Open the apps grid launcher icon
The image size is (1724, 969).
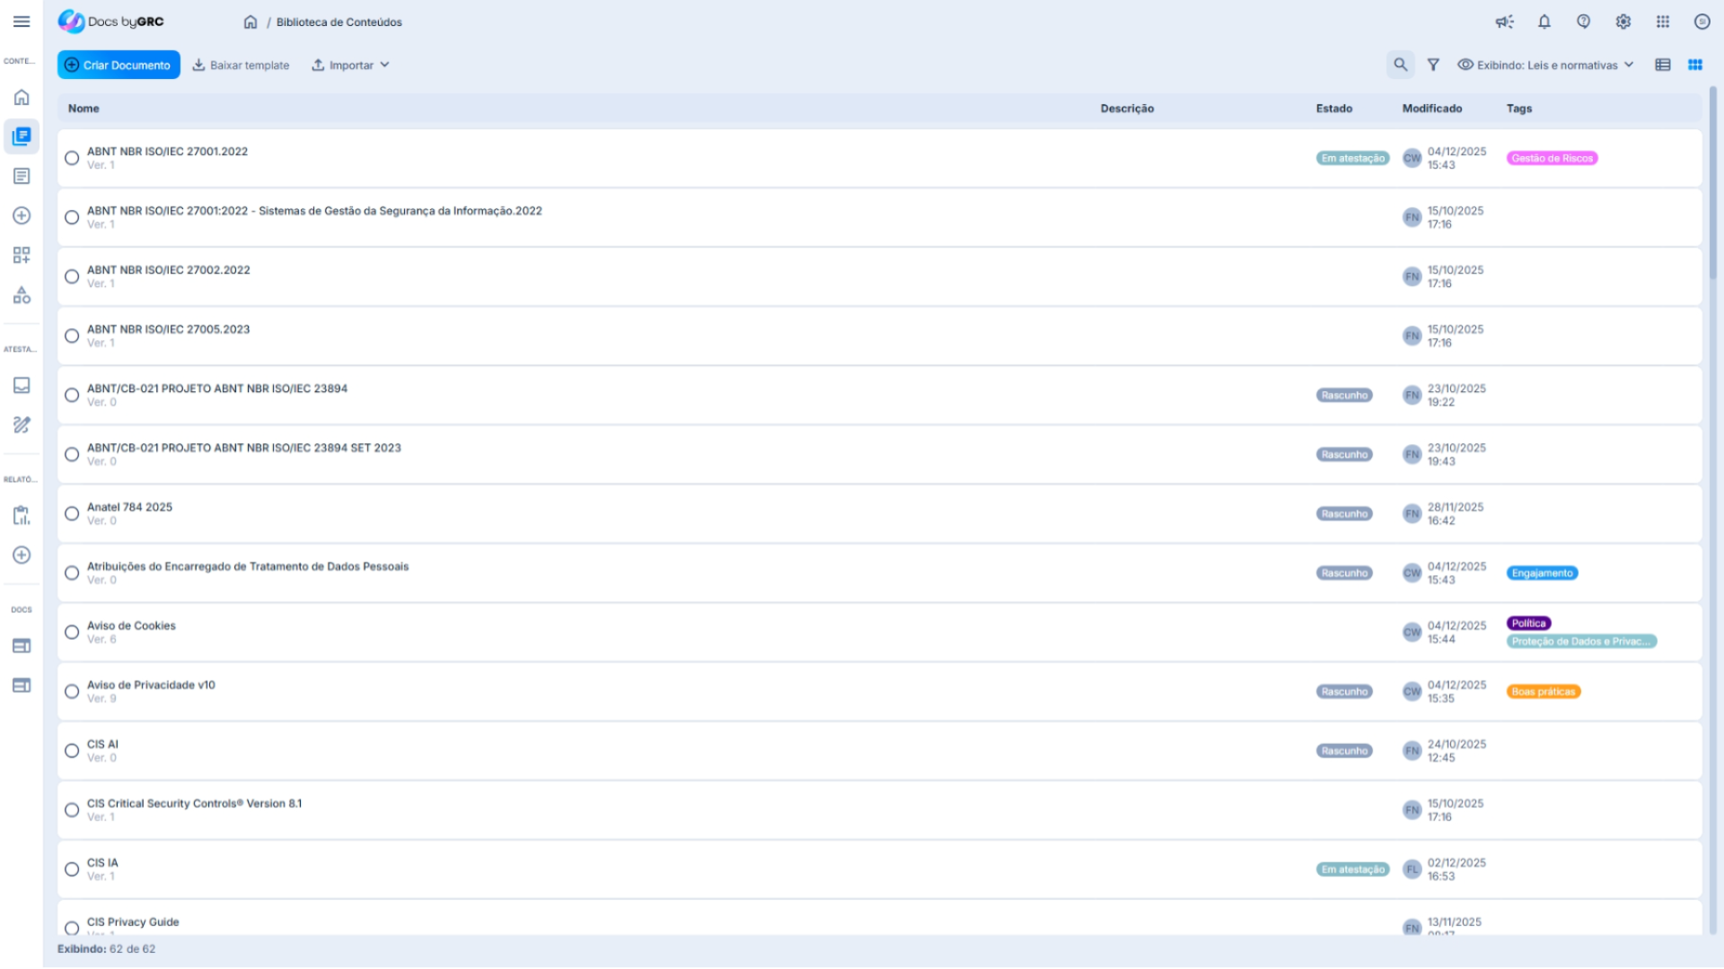(x=1663, y=22)
